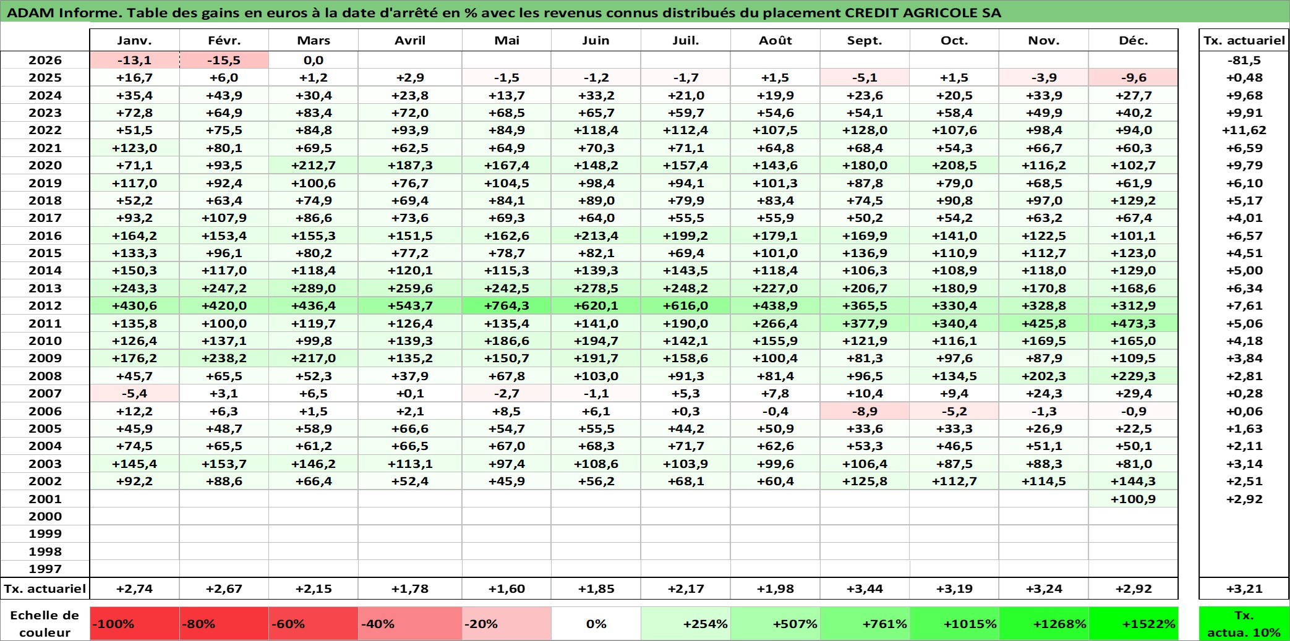Select the +425,8 cell in November 2011
The image size is (1290, 641).
pyautogui.click(x=1044, y=323)
